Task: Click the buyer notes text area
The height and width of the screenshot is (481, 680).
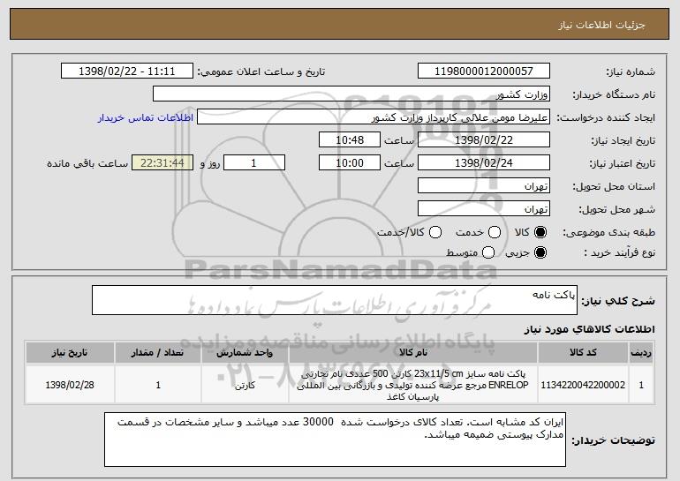Action: point(335,440)
